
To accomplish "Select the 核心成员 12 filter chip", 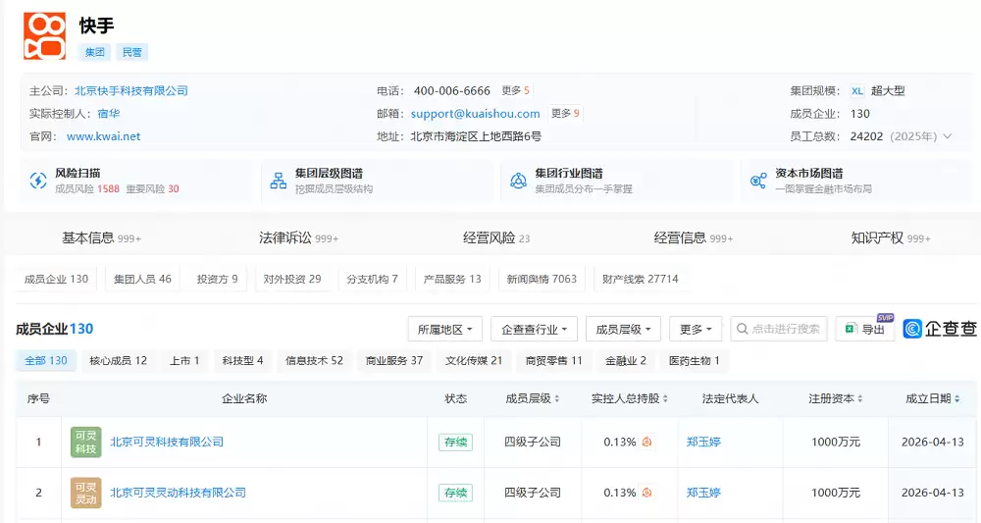I will pos(119,360).
